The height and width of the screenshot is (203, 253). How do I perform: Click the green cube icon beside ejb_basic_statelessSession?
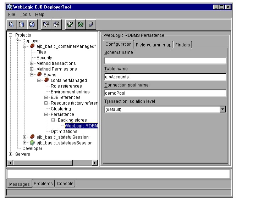click(x=32, y=142)
